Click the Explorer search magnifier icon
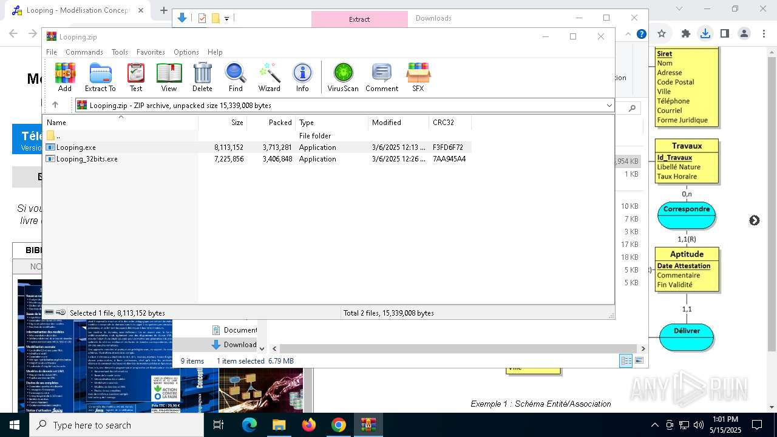 tap(632, 108)
